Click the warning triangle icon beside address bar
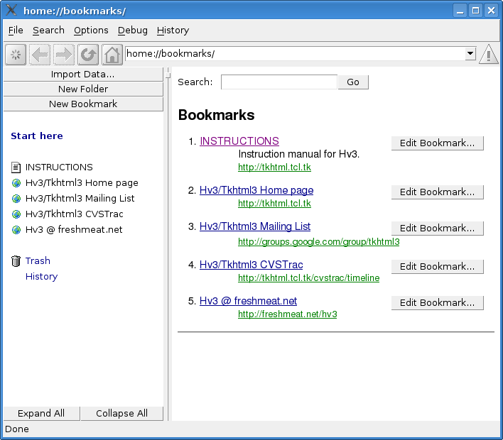Screen dimensions: 503x440 pyautogui.click(x=489, y=55)
